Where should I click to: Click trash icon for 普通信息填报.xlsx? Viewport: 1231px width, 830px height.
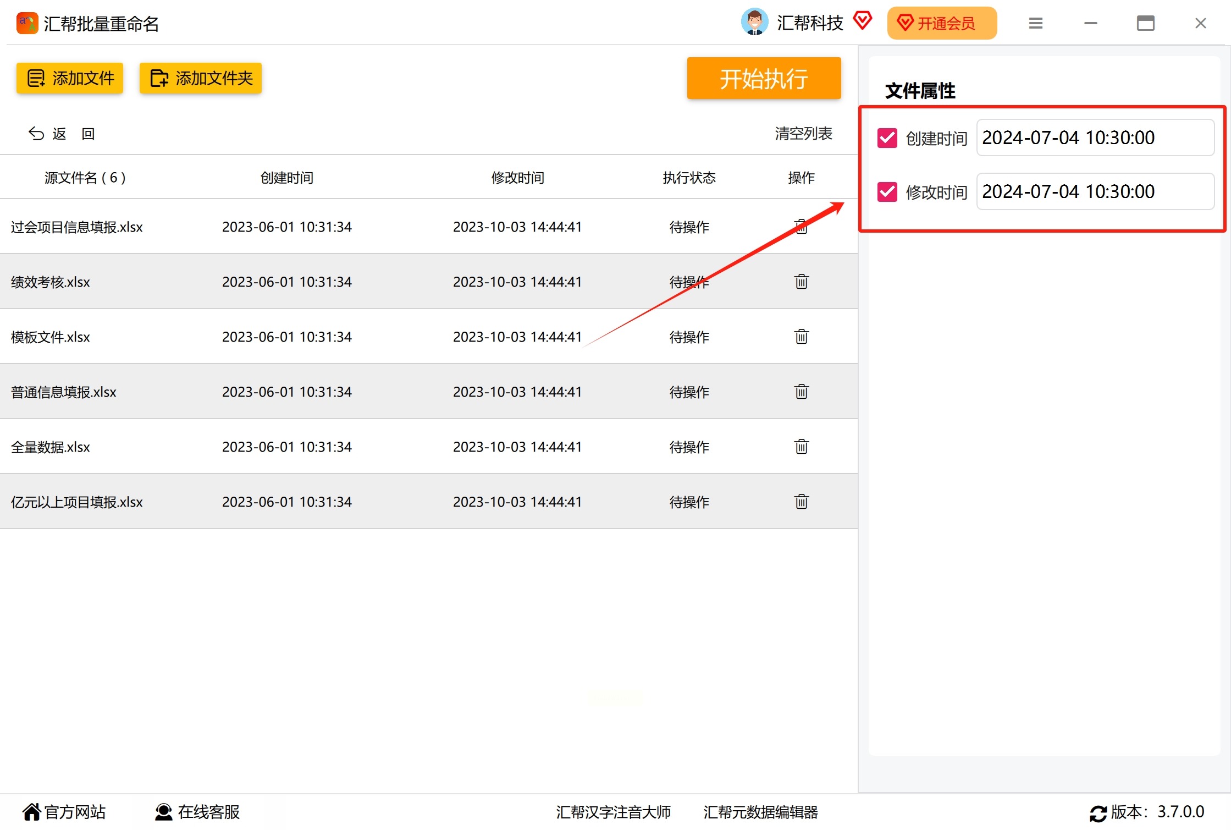[801, 392]
